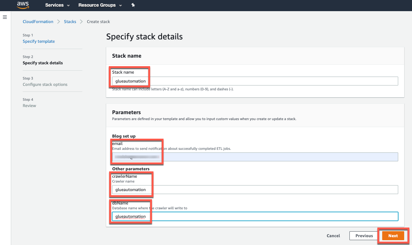Click the pin shortcut icon in navbar
Image resolution: width=412 pixels, height=245 pixels.
[133, 5]
